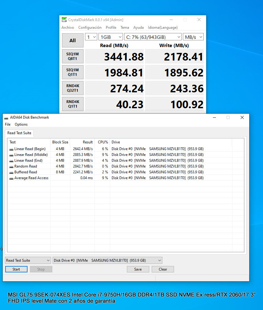Open Ayuda menu in CrystalDiskMark

point(139,28)
